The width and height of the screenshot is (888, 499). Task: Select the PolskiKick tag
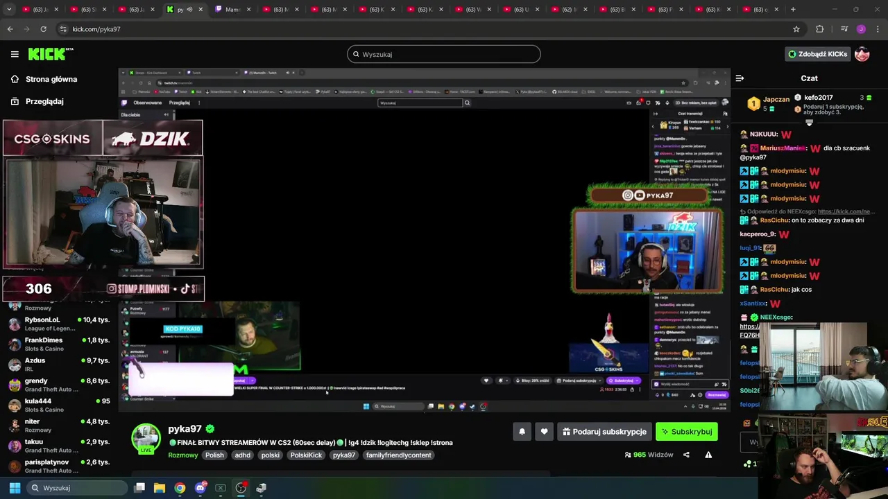306,455
